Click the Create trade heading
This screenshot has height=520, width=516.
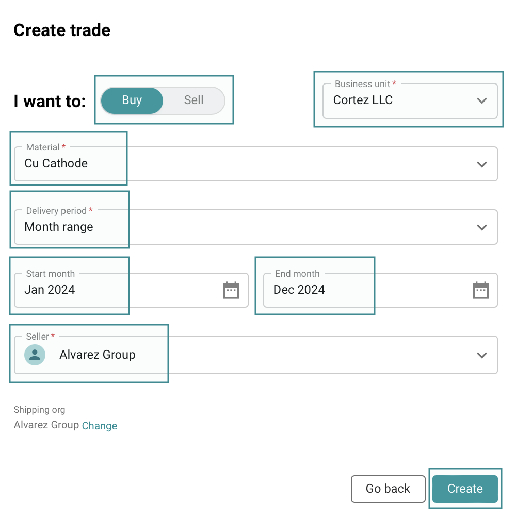click(x=62, y=30)
